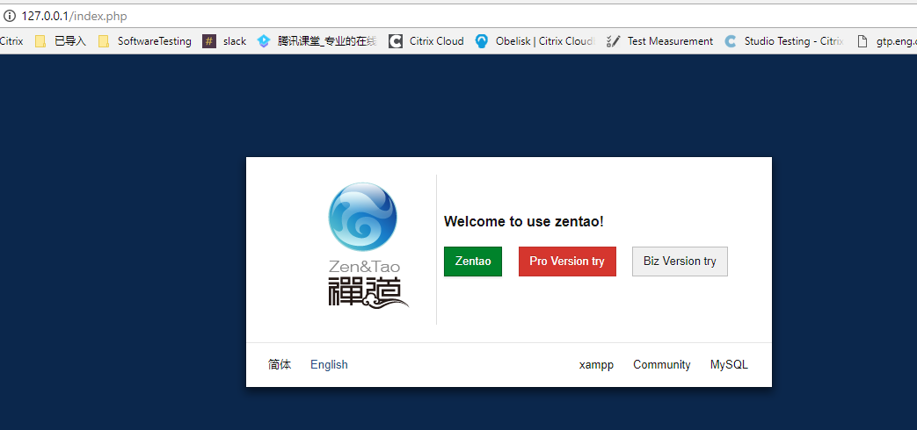Open the Citrix bookmark at far left

pyautogui.click(x=11, y=41)
